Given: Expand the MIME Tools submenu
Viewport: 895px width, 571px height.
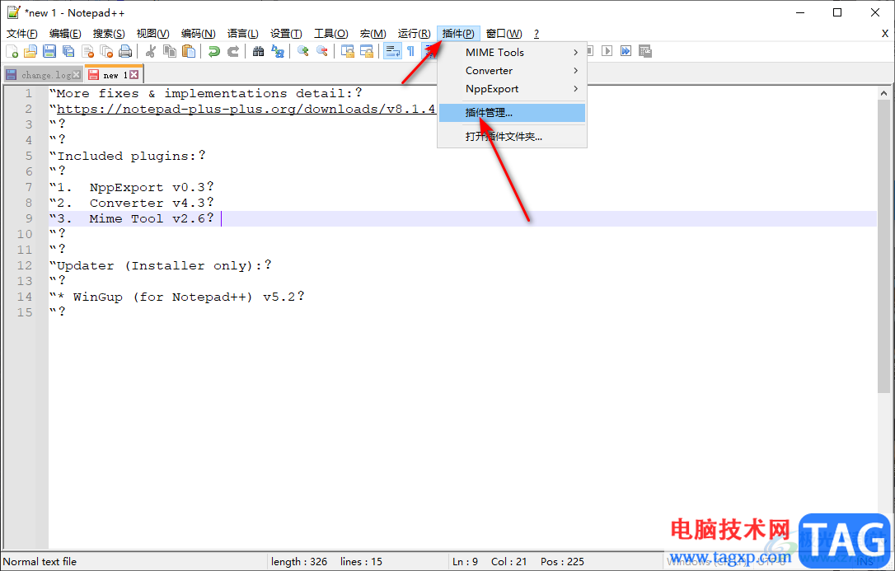Looking at the screenshot, I should [512, 53].
